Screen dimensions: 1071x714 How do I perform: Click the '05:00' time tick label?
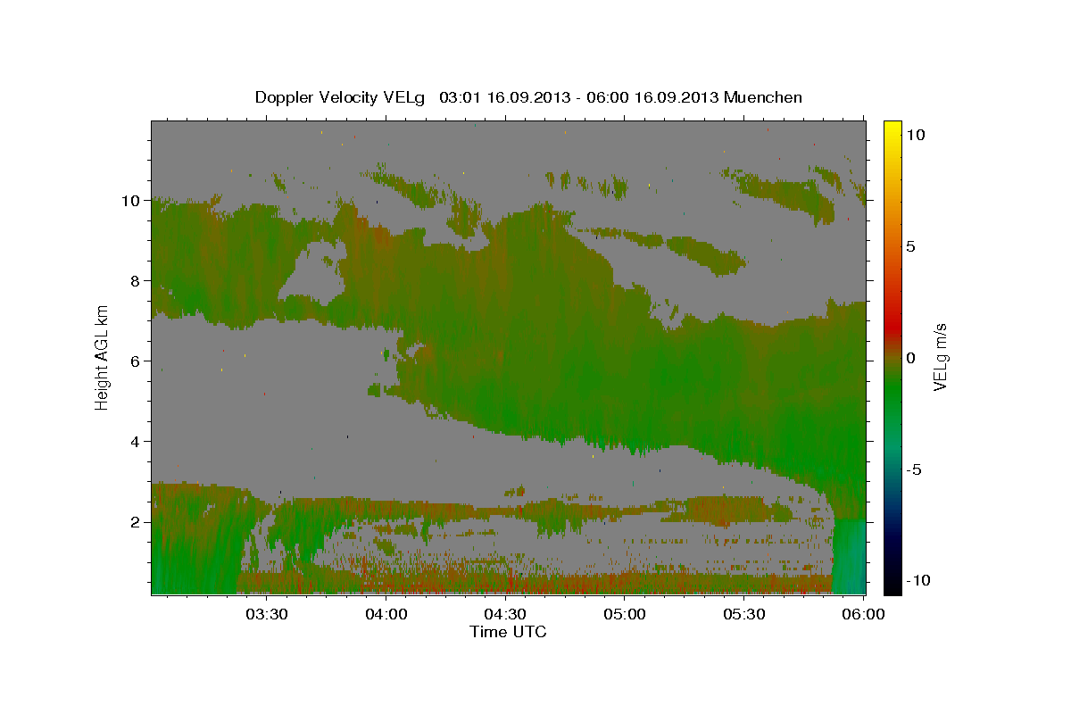[625, 614]
